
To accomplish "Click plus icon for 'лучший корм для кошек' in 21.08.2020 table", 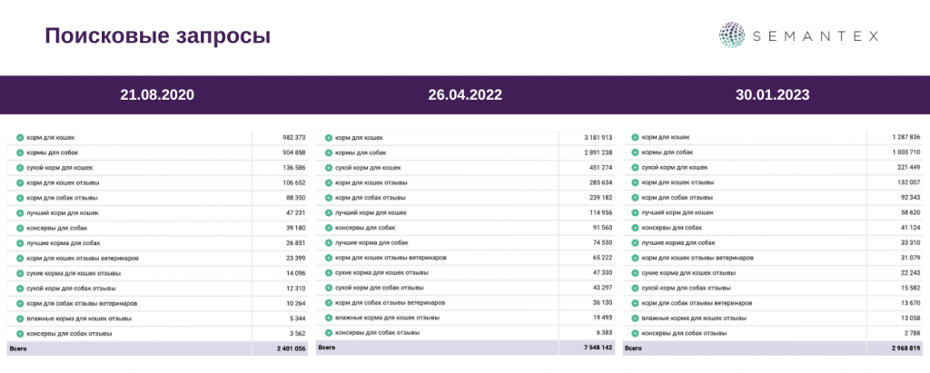I will click(20, 213).
